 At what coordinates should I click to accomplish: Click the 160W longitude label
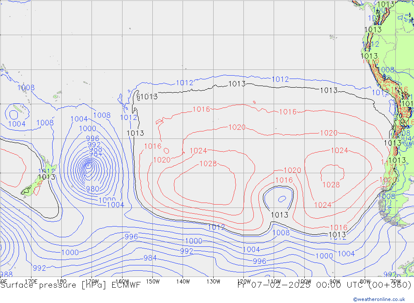[122, 282]
